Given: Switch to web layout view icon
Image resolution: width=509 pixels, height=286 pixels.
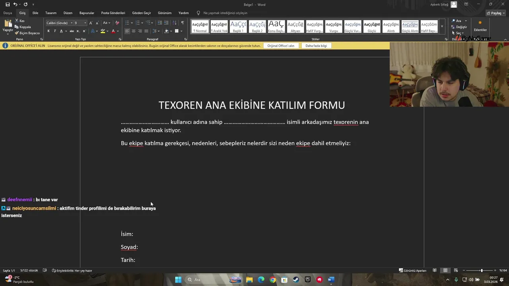Looking at the screenshot, I should (456, 271).
